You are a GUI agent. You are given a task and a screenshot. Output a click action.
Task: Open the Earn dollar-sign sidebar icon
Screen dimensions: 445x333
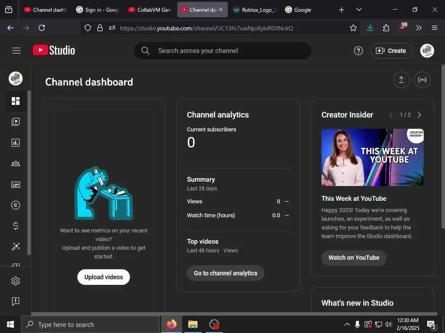point(16,226)
